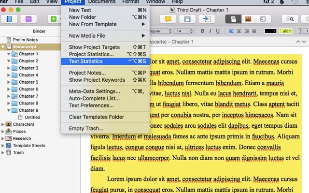309x193 pixels.
Task: Open New Media File submenu
Action: coord(105,36)
